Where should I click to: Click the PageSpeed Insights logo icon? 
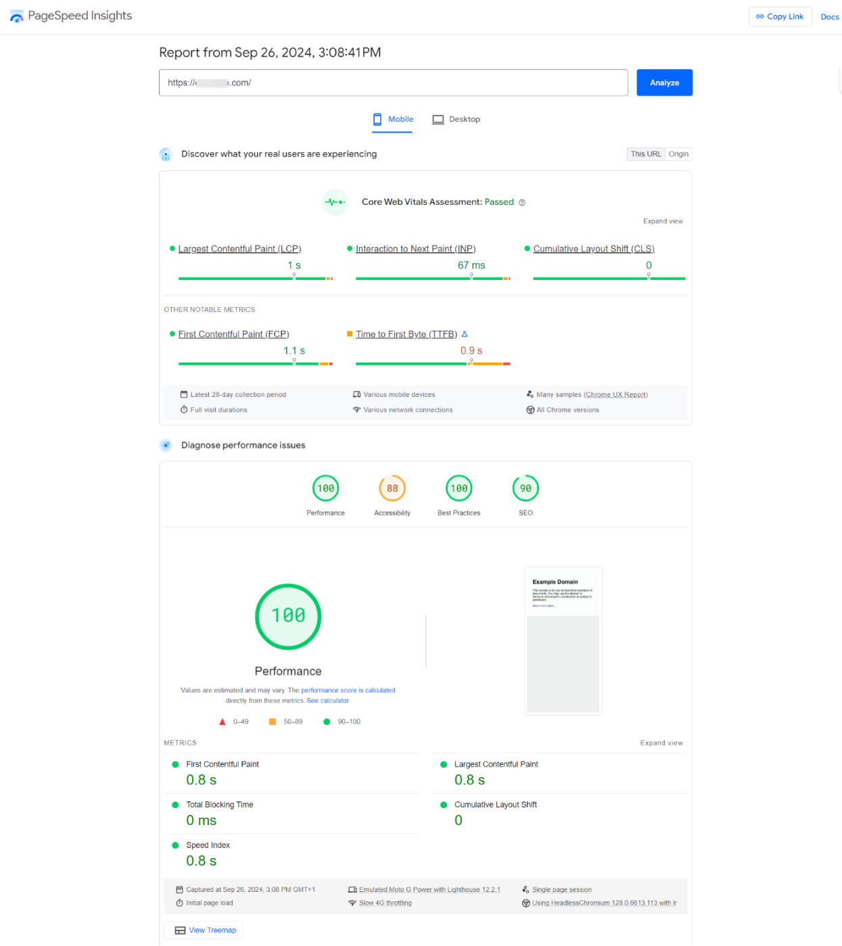coord(16,16)
